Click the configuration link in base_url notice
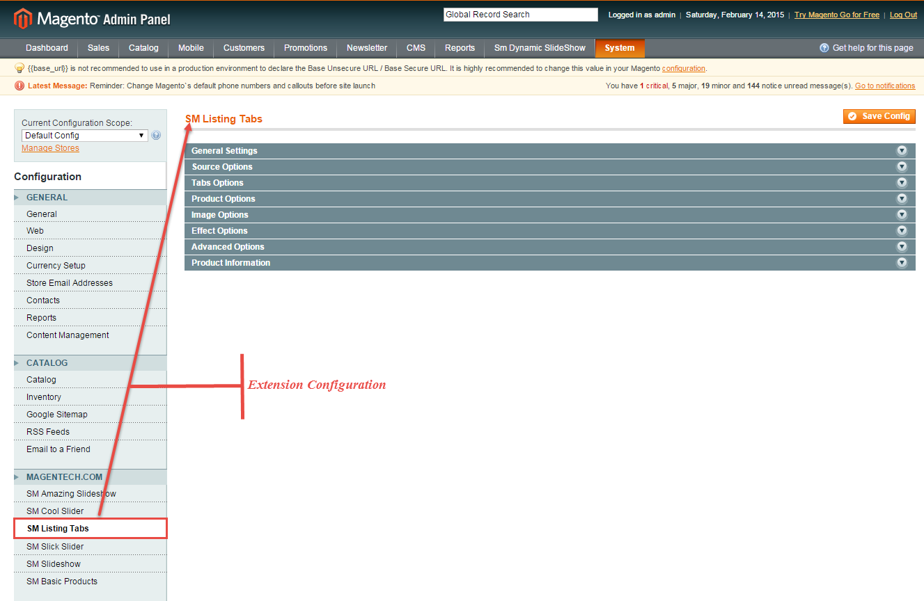The width and height of the screenshot is (924, 601). 684,68
